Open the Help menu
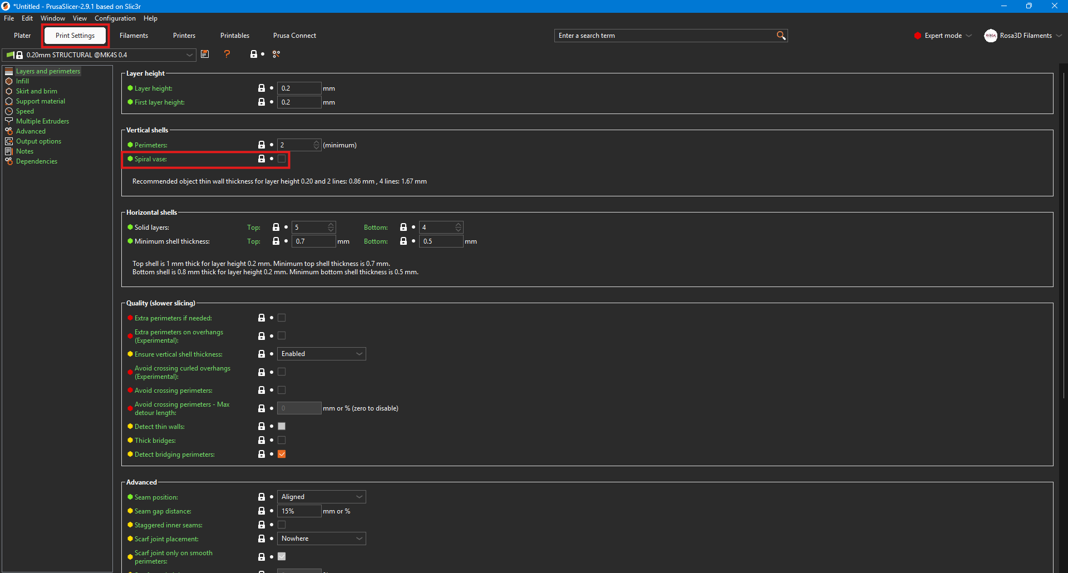Screen dimensions: 1068x573 pyautogui.click(x=150, y=18)
